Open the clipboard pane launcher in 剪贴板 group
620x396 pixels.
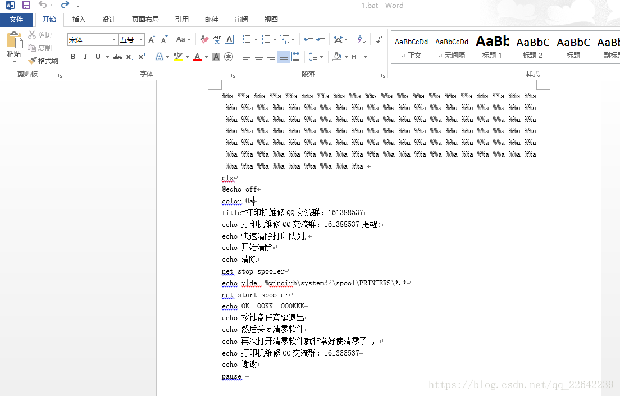click(60, 75)
